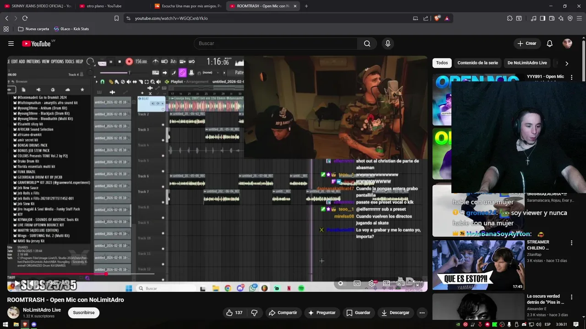Click the share icon in the address bar
The height and width of the screenshot is (329, 586).
pyautogui.click(x=426, y=18)
